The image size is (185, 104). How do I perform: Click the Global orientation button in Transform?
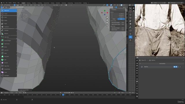click(x=114, y=19)
